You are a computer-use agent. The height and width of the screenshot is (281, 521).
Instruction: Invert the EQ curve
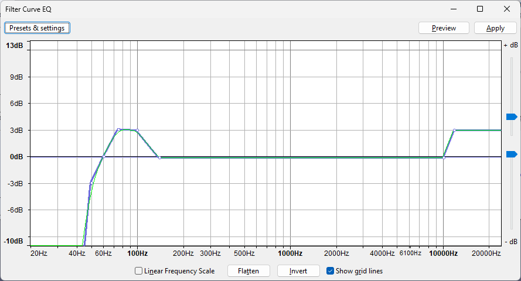click(298, 271)
